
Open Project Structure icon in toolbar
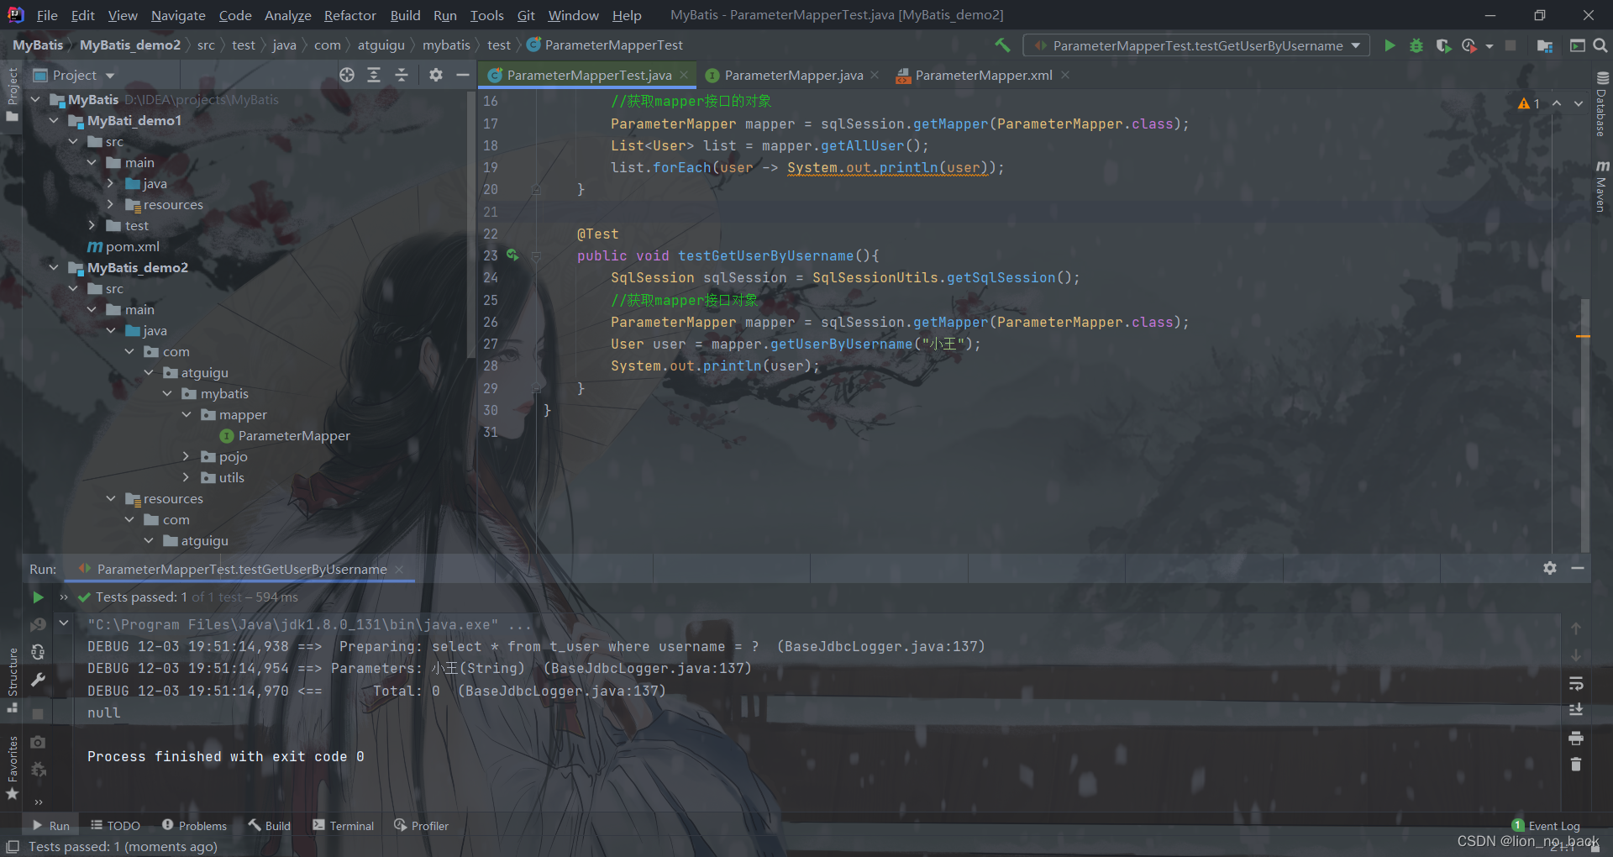coord(1544,45)
